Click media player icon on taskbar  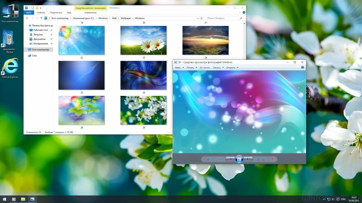click(x=13, y=199)
